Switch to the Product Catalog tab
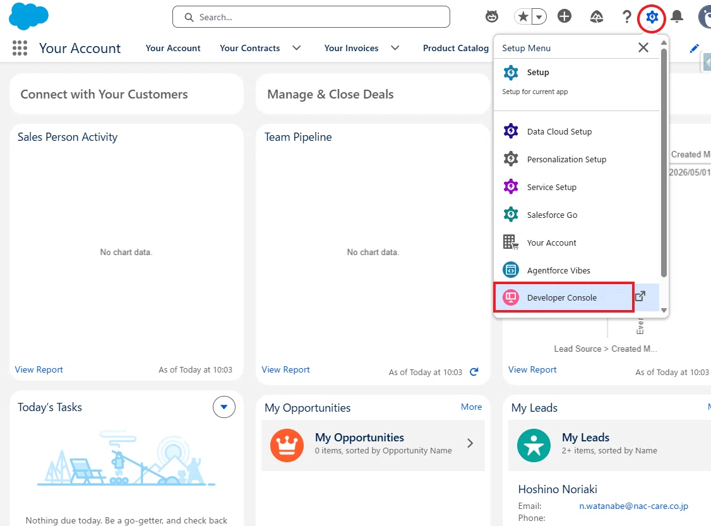711x526 pixels. (456, 48)
